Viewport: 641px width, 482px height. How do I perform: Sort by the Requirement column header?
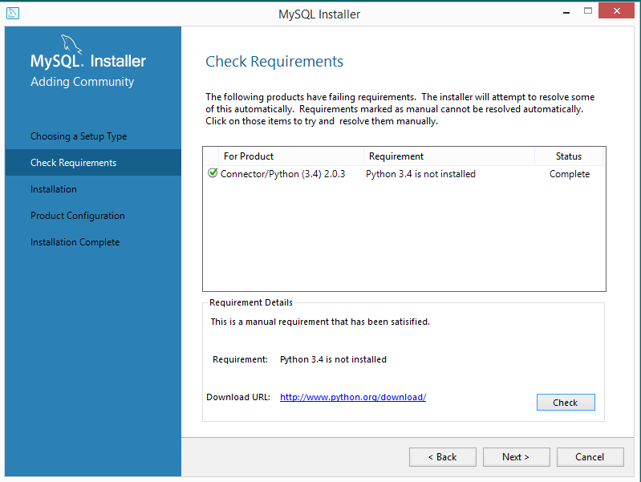tap(449, 156)
